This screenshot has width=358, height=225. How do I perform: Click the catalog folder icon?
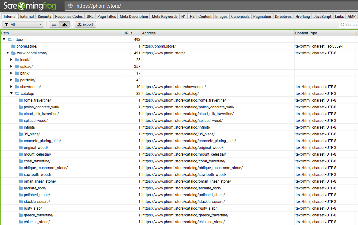tap(17, 94)
